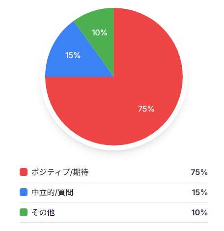Click the その他 legend label
This screenshot has height=231, width=224.
click(x=43, y=212)
